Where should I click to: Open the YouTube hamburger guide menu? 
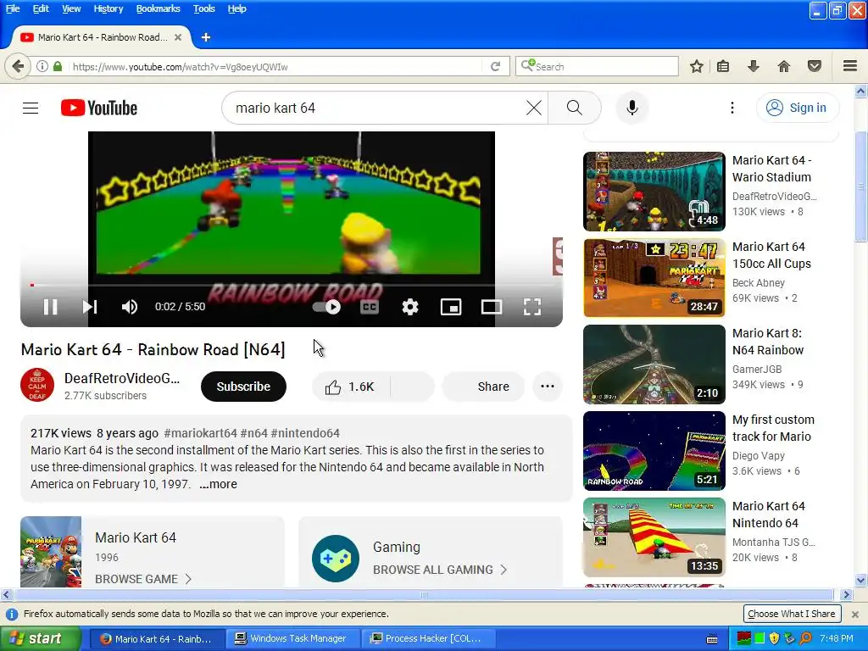click(31, 108)
